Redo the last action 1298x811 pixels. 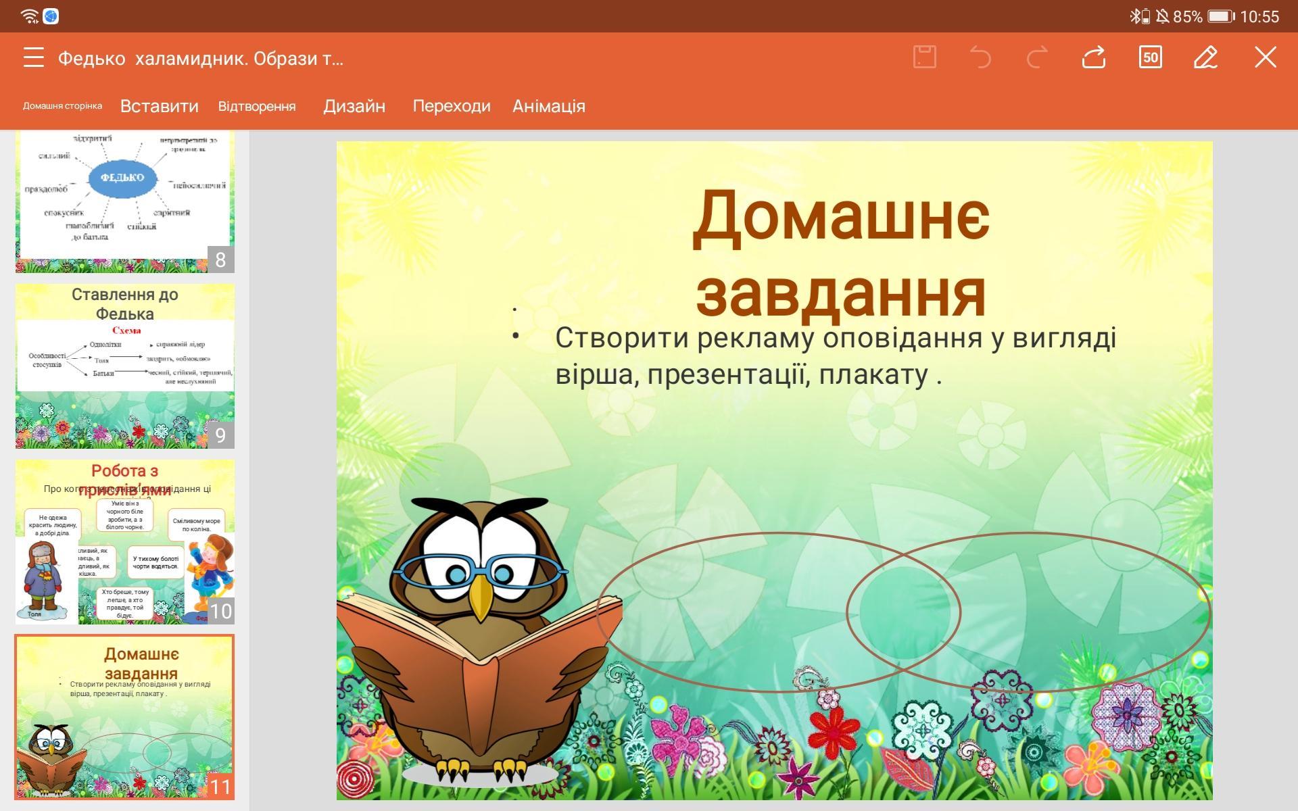[x=1037, y=57]
